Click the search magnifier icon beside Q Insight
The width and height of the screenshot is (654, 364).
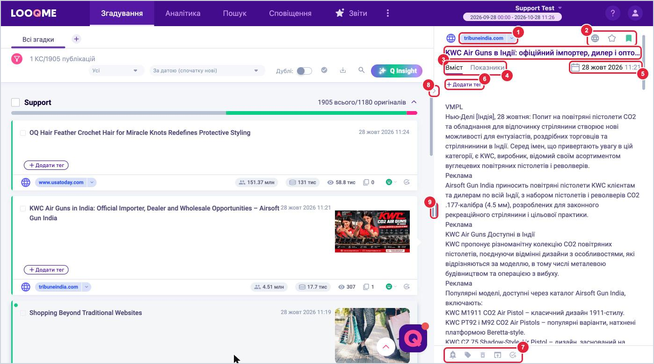click(x=362, y=70)
